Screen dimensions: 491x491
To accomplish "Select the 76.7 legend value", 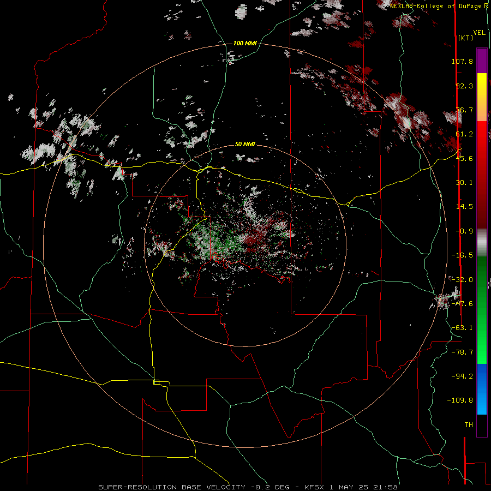I will pos(464,110).
